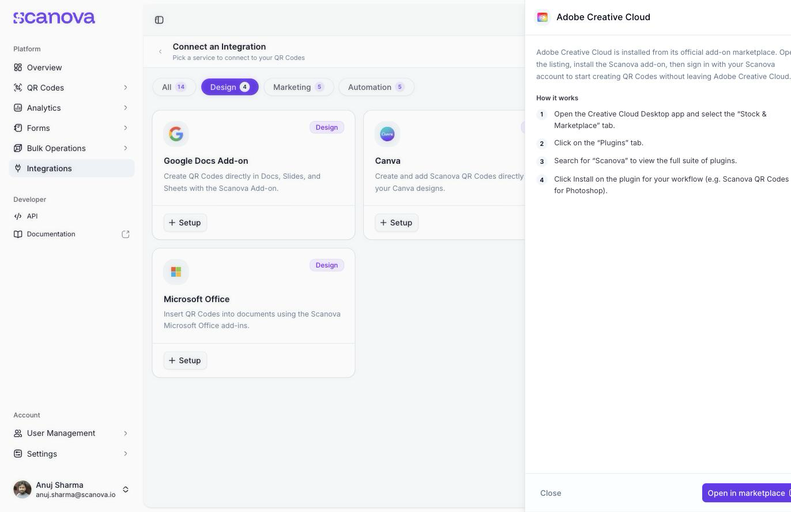
Task: Expand the Forms submenu chevron
Action: point(126,128)
